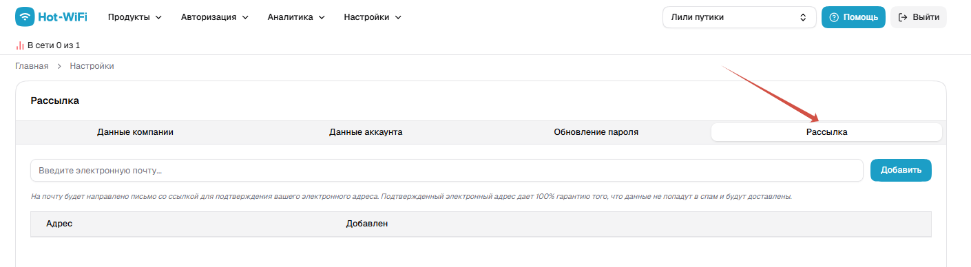Viewport: 971px width, 267px height.
Task: Click the Выйти logout button
Action: (x=919, y=17)
